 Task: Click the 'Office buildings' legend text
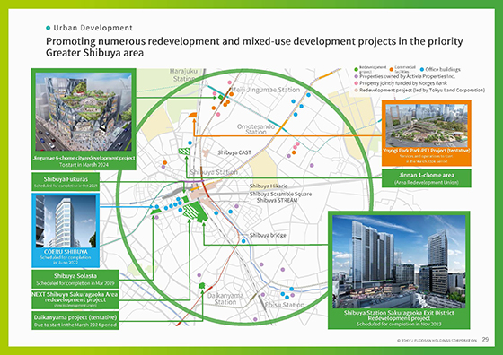[443, 69]
